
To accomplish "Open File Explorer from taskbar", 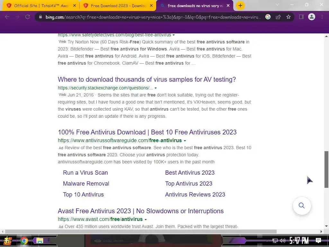I will point(40,241).
